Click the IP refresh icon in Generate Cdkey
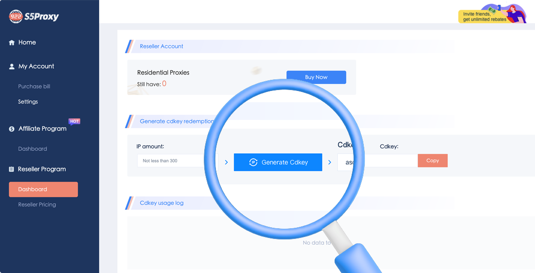This screenshot has width=535, height=273. pyautogui.click(x=253, y=163)
